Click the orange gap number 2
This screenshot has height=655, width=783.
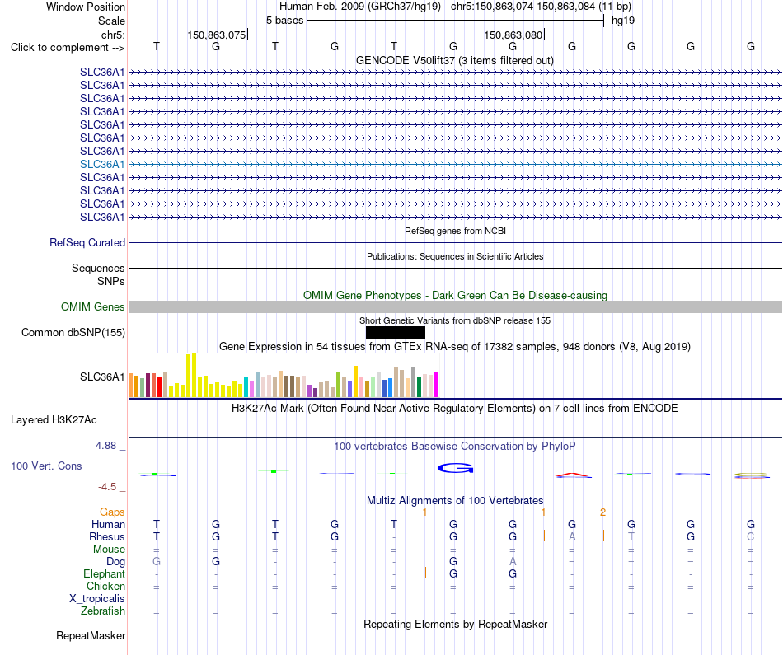click(x=602, y=512)
